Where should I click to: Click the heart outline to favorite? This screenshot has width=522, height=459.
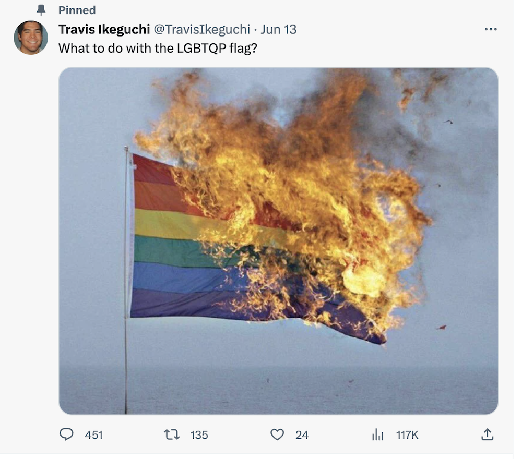pyautogui.click(x=277, y=434)
